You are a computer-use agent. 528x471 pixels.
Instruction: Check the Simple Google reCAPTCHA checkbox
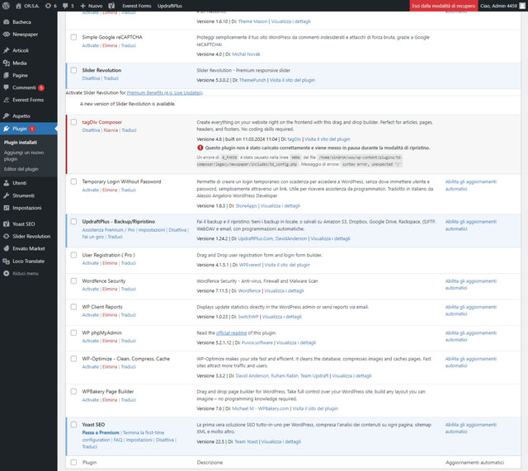click(x=73, y=37)
